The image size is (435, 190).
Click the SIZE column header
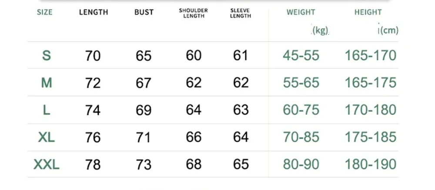pos(44,12)
